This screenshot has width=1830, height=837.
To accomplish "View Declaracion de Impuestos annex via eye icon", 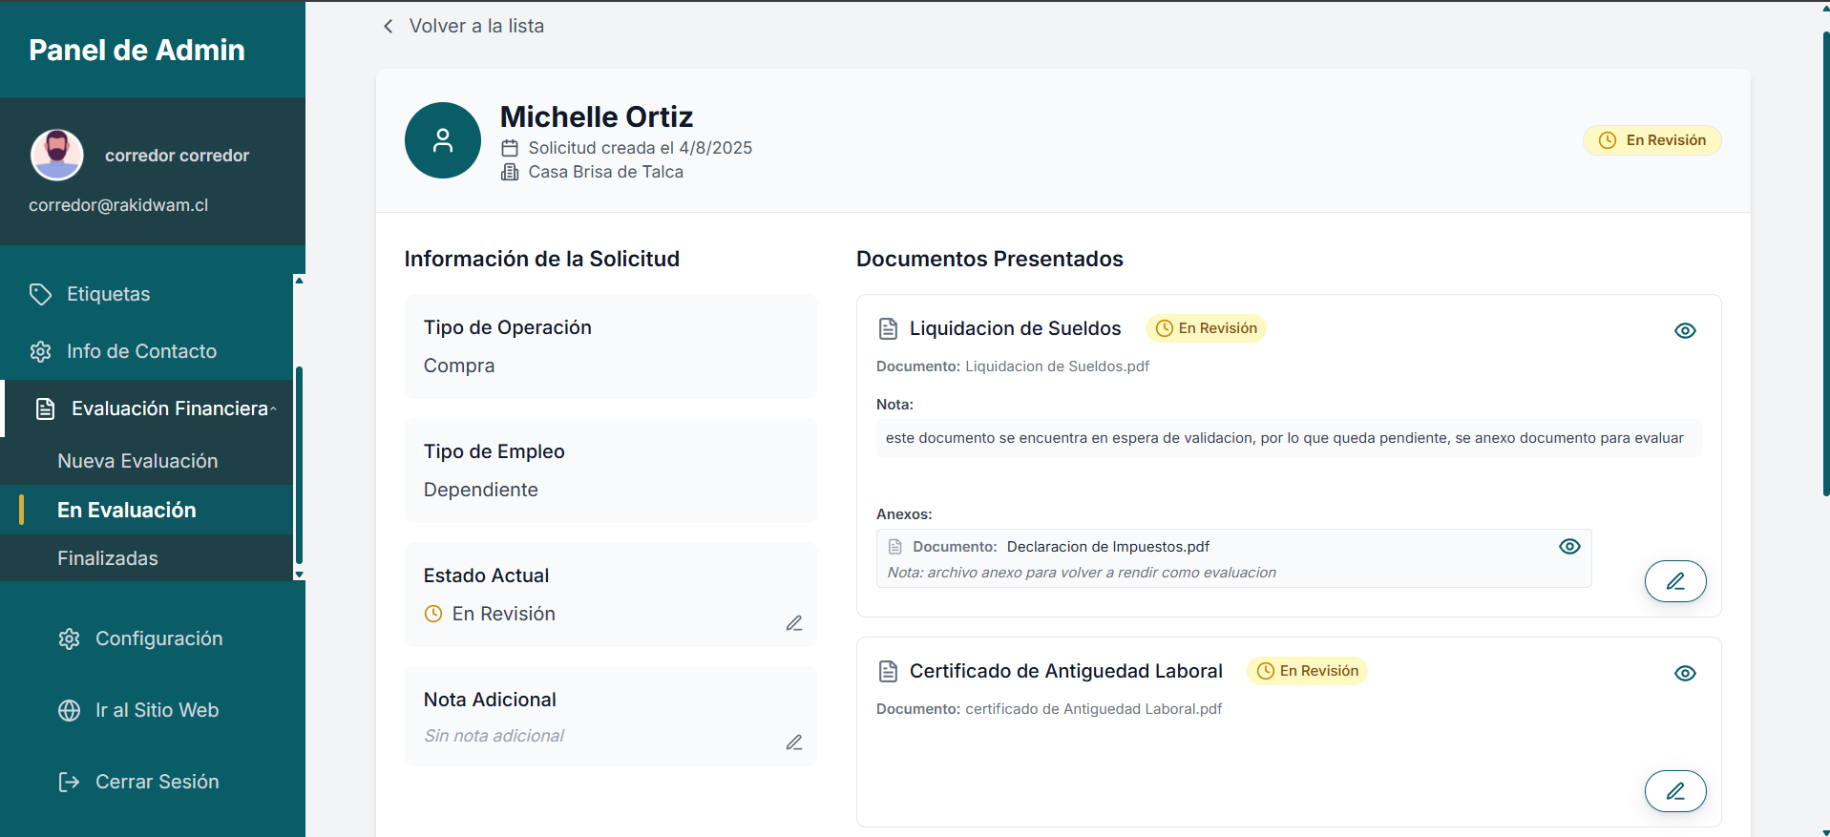I will (x=1569, y=546).
